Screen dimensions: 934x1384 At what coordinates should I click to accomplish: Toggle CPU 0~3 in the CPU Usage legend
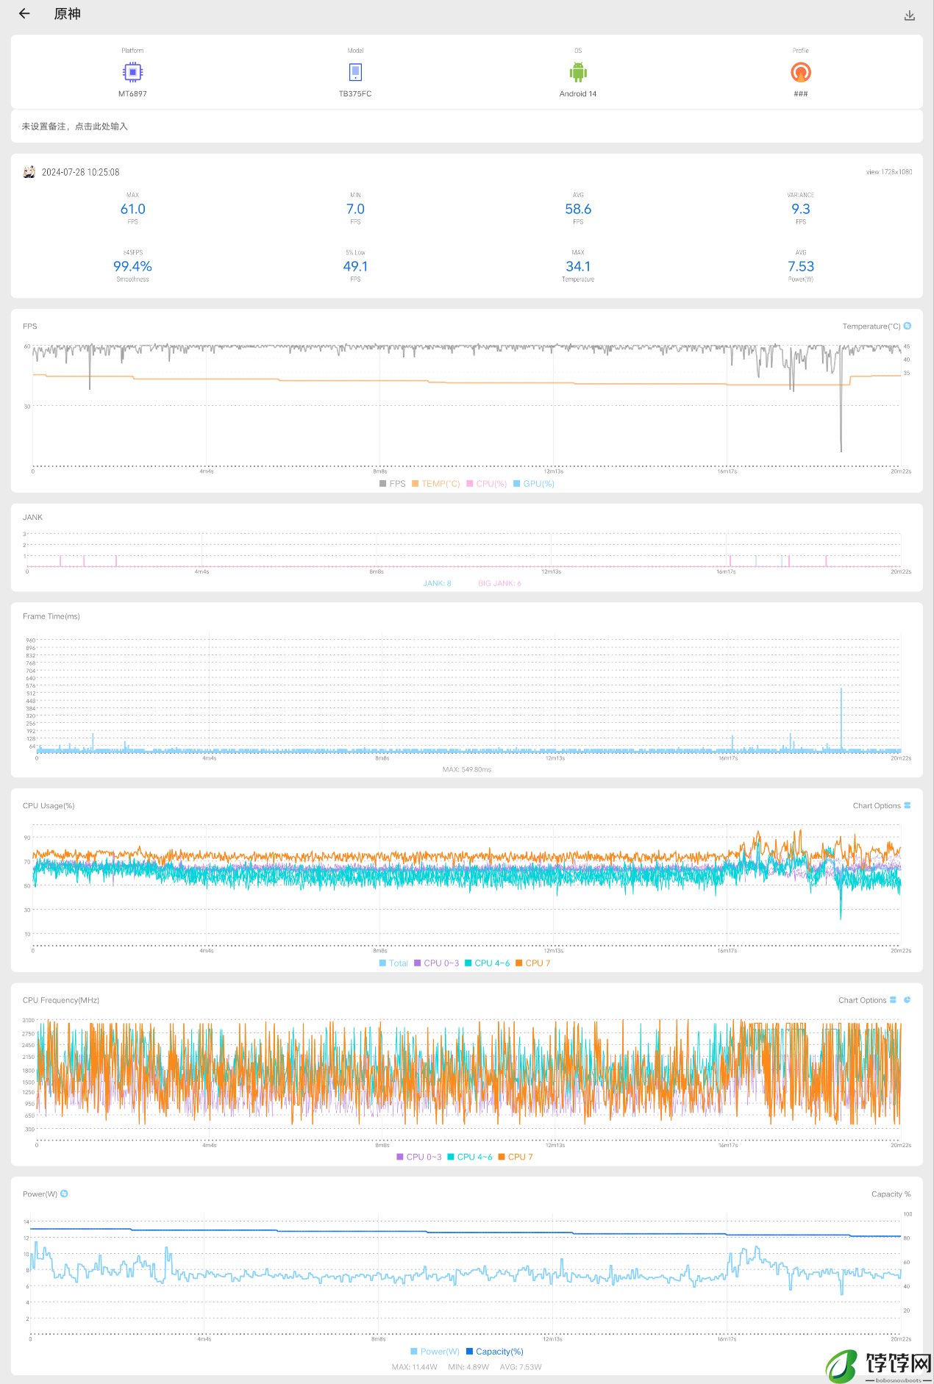(437, 963)
